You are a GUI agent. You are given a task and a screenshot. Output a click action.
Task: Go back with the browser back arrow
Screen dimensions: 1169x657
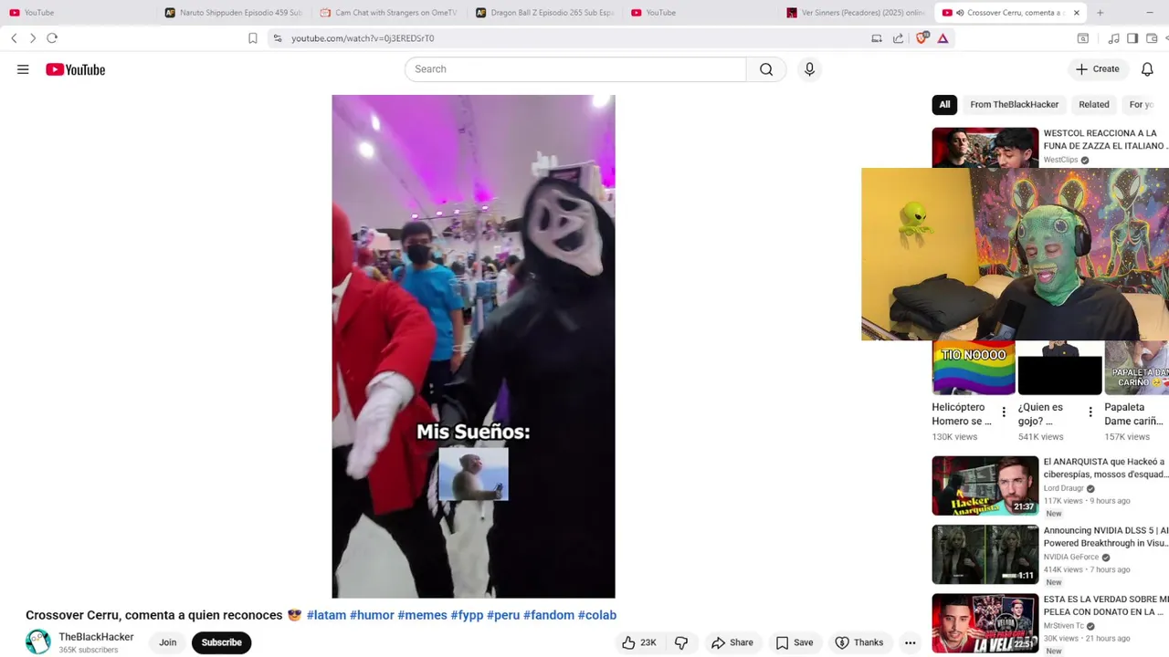pyautogui.click(x=14, y=38)
